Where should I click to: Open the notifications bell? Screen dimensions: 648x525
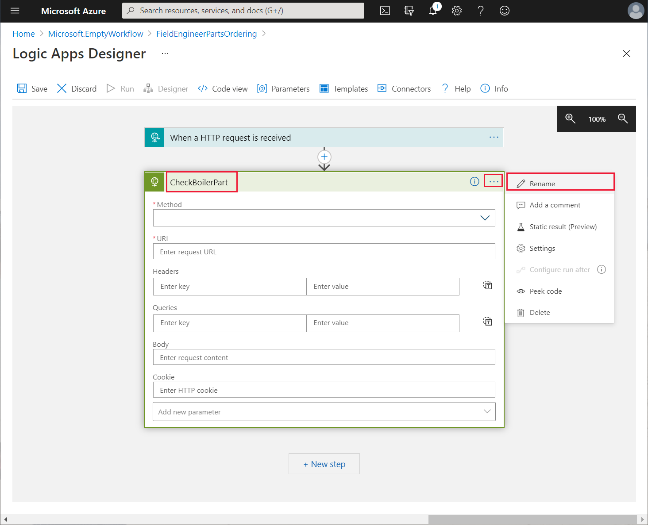point(433,11)
